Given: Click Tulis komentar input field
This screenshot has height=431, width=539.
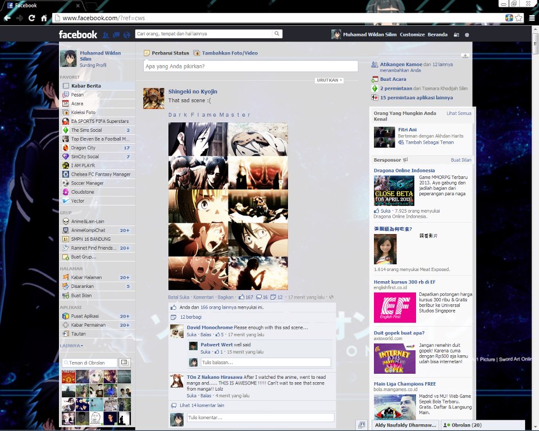Looking at the screenshot, I should [261, 418].
